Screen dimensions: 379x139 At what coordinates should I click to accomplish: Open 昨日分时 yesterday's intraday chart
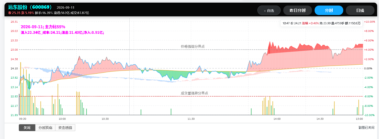pos(297,11)
